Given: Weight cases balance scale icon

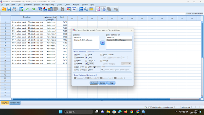Looking at the screenshot, I should click(86, 9).
